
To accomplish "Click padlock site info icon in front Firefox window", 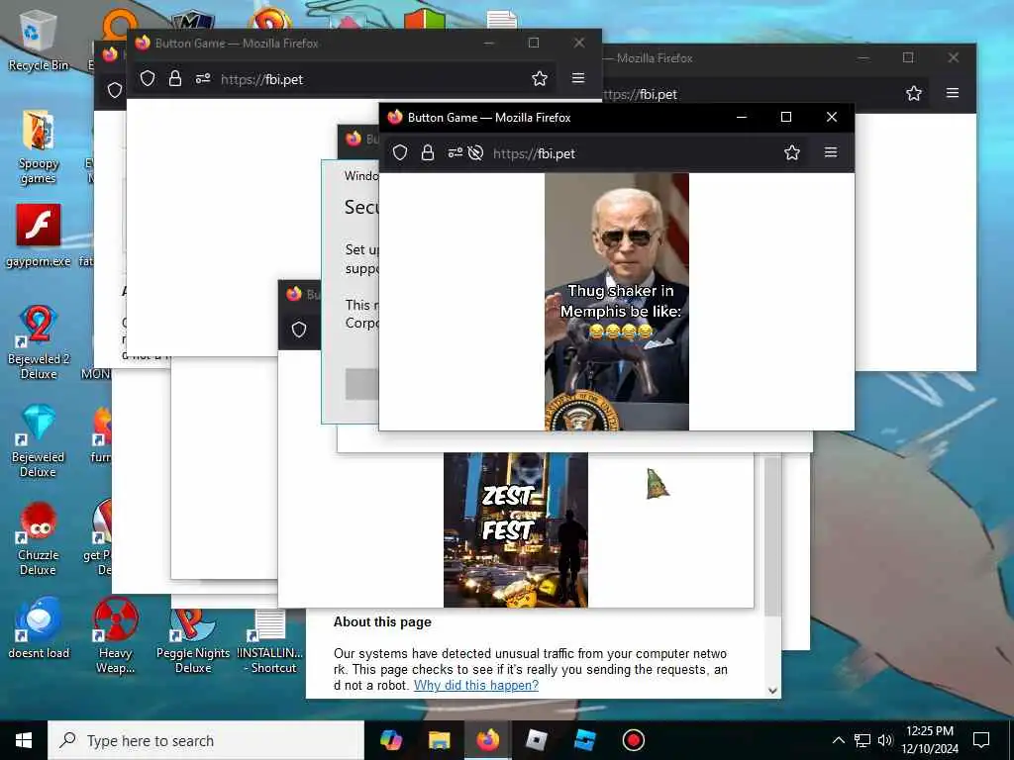I will (428, 152).
